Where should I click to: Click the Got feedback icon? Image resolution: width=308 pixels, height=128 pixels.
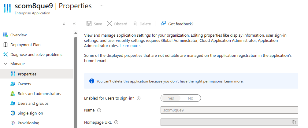(x=163, y=24)
